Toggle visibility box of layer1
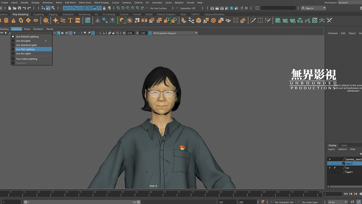 coord(329,172)
